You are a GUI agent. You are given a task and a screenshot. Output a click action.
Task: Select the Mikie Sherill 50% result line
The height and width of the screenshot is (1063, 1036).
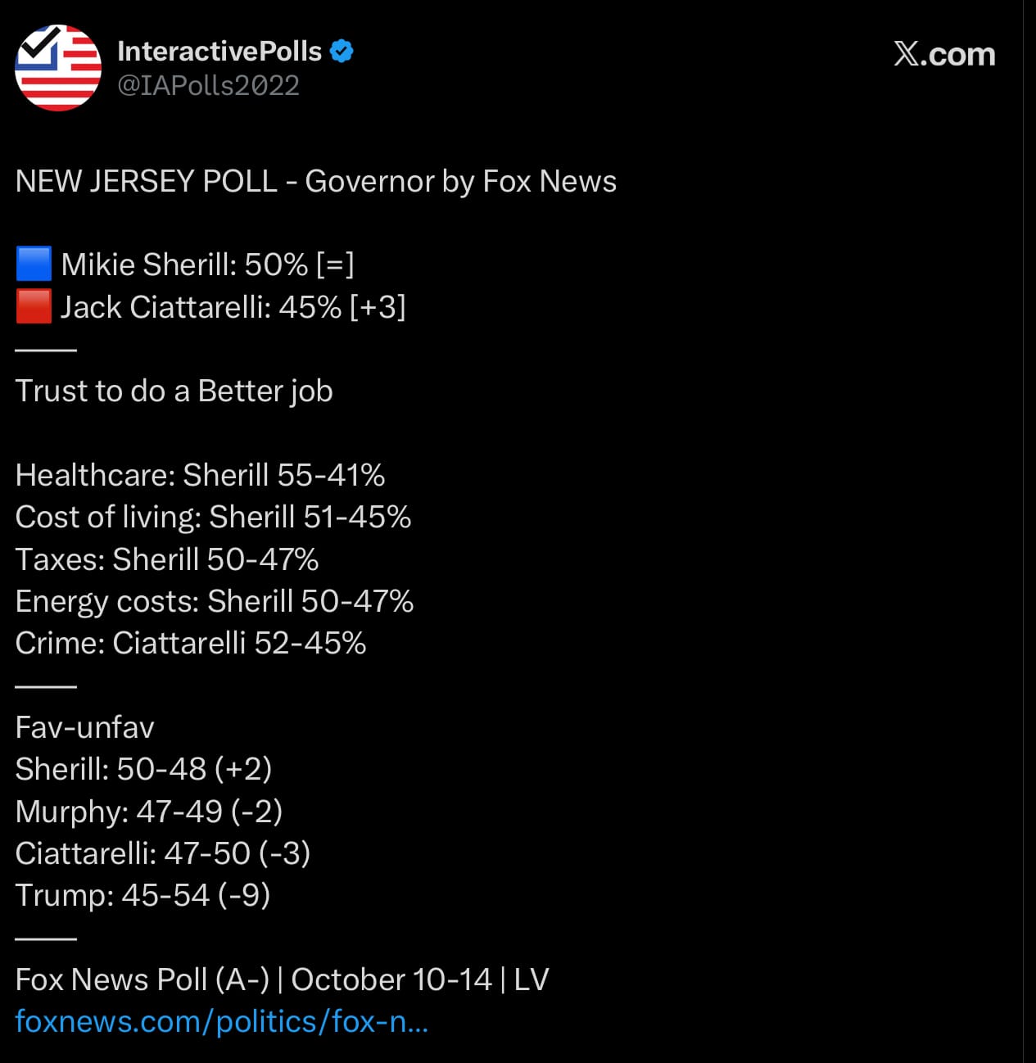[207, 265]
